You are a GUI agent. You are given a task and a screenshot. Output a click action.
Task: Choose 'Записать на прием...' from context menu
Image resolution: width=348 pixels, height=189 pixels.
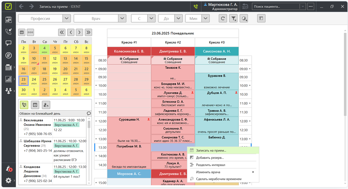(211, 150)
